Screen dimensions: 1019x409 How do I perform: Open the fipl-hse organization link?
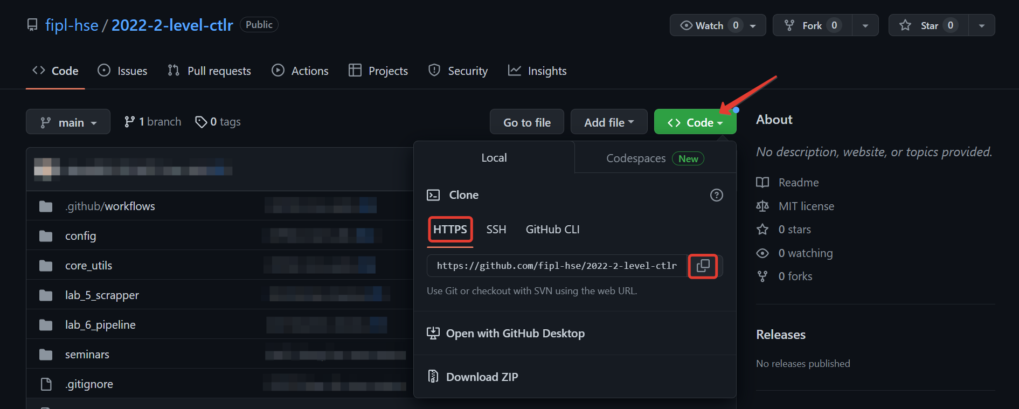click(72, 25)
